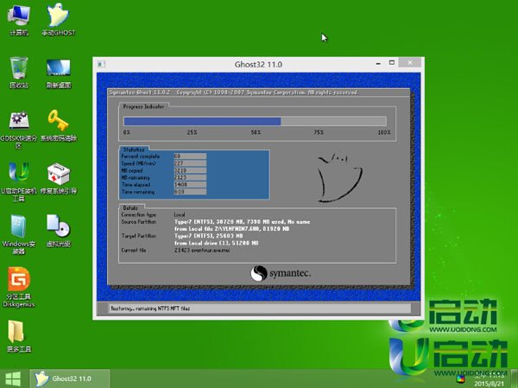Click the Windows Start button
The image size is (518, 388).
tap(13, 378)
